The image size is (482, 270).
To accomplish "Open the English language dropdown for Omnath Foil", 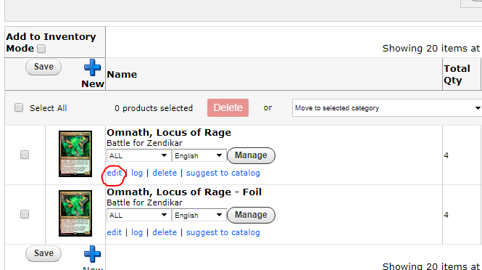I will coord(199,215).
